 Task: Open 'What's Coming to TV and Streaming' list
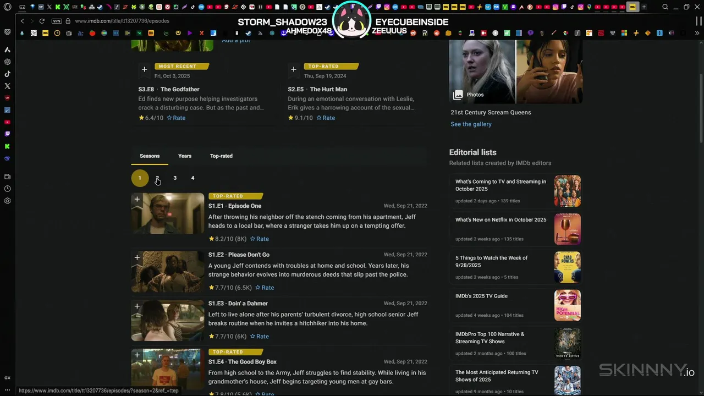[x=501, y=185]
